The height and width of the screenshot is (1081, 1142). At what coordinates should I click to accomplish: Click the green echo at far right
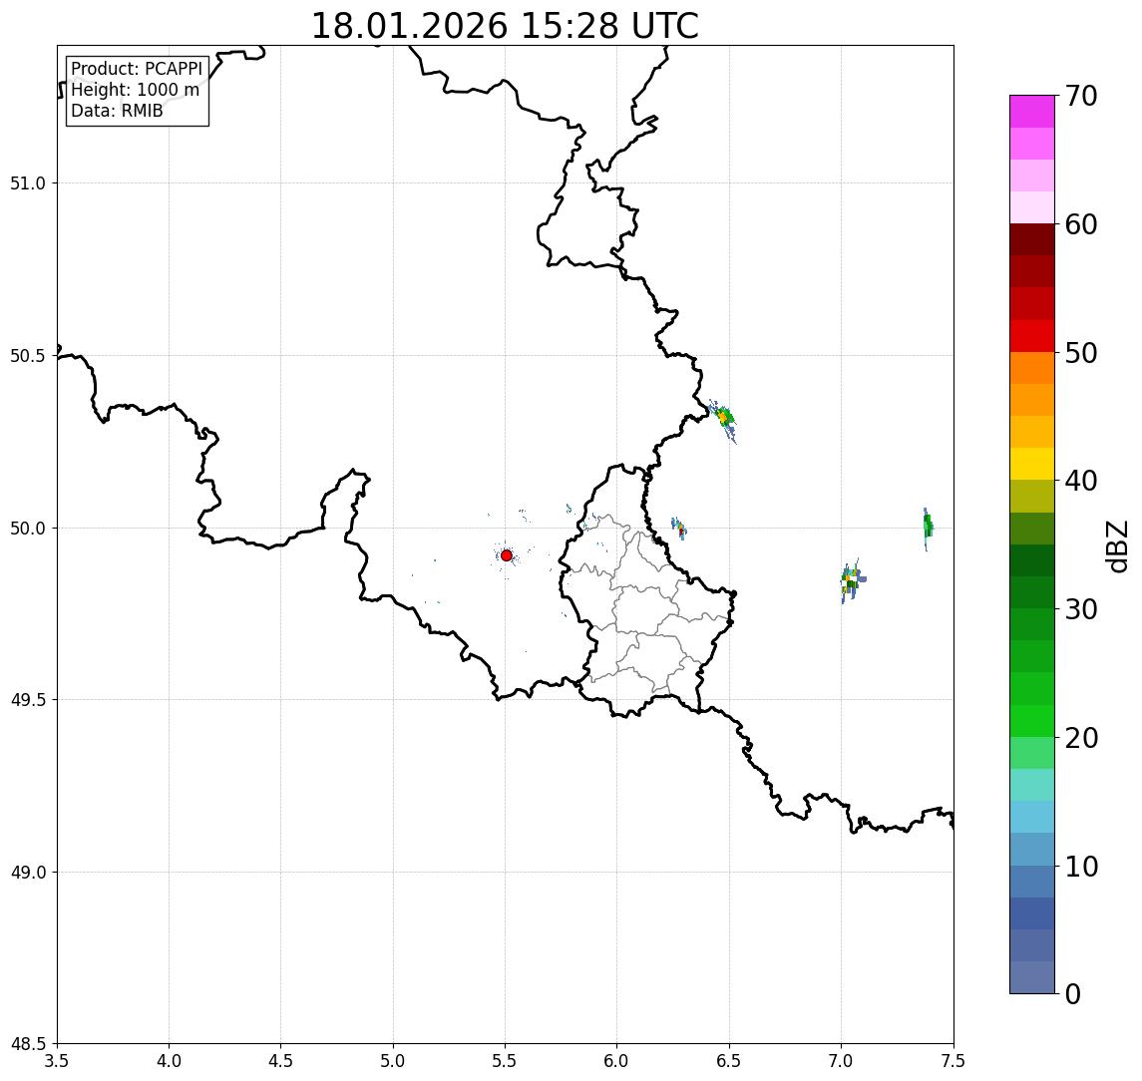928,527
